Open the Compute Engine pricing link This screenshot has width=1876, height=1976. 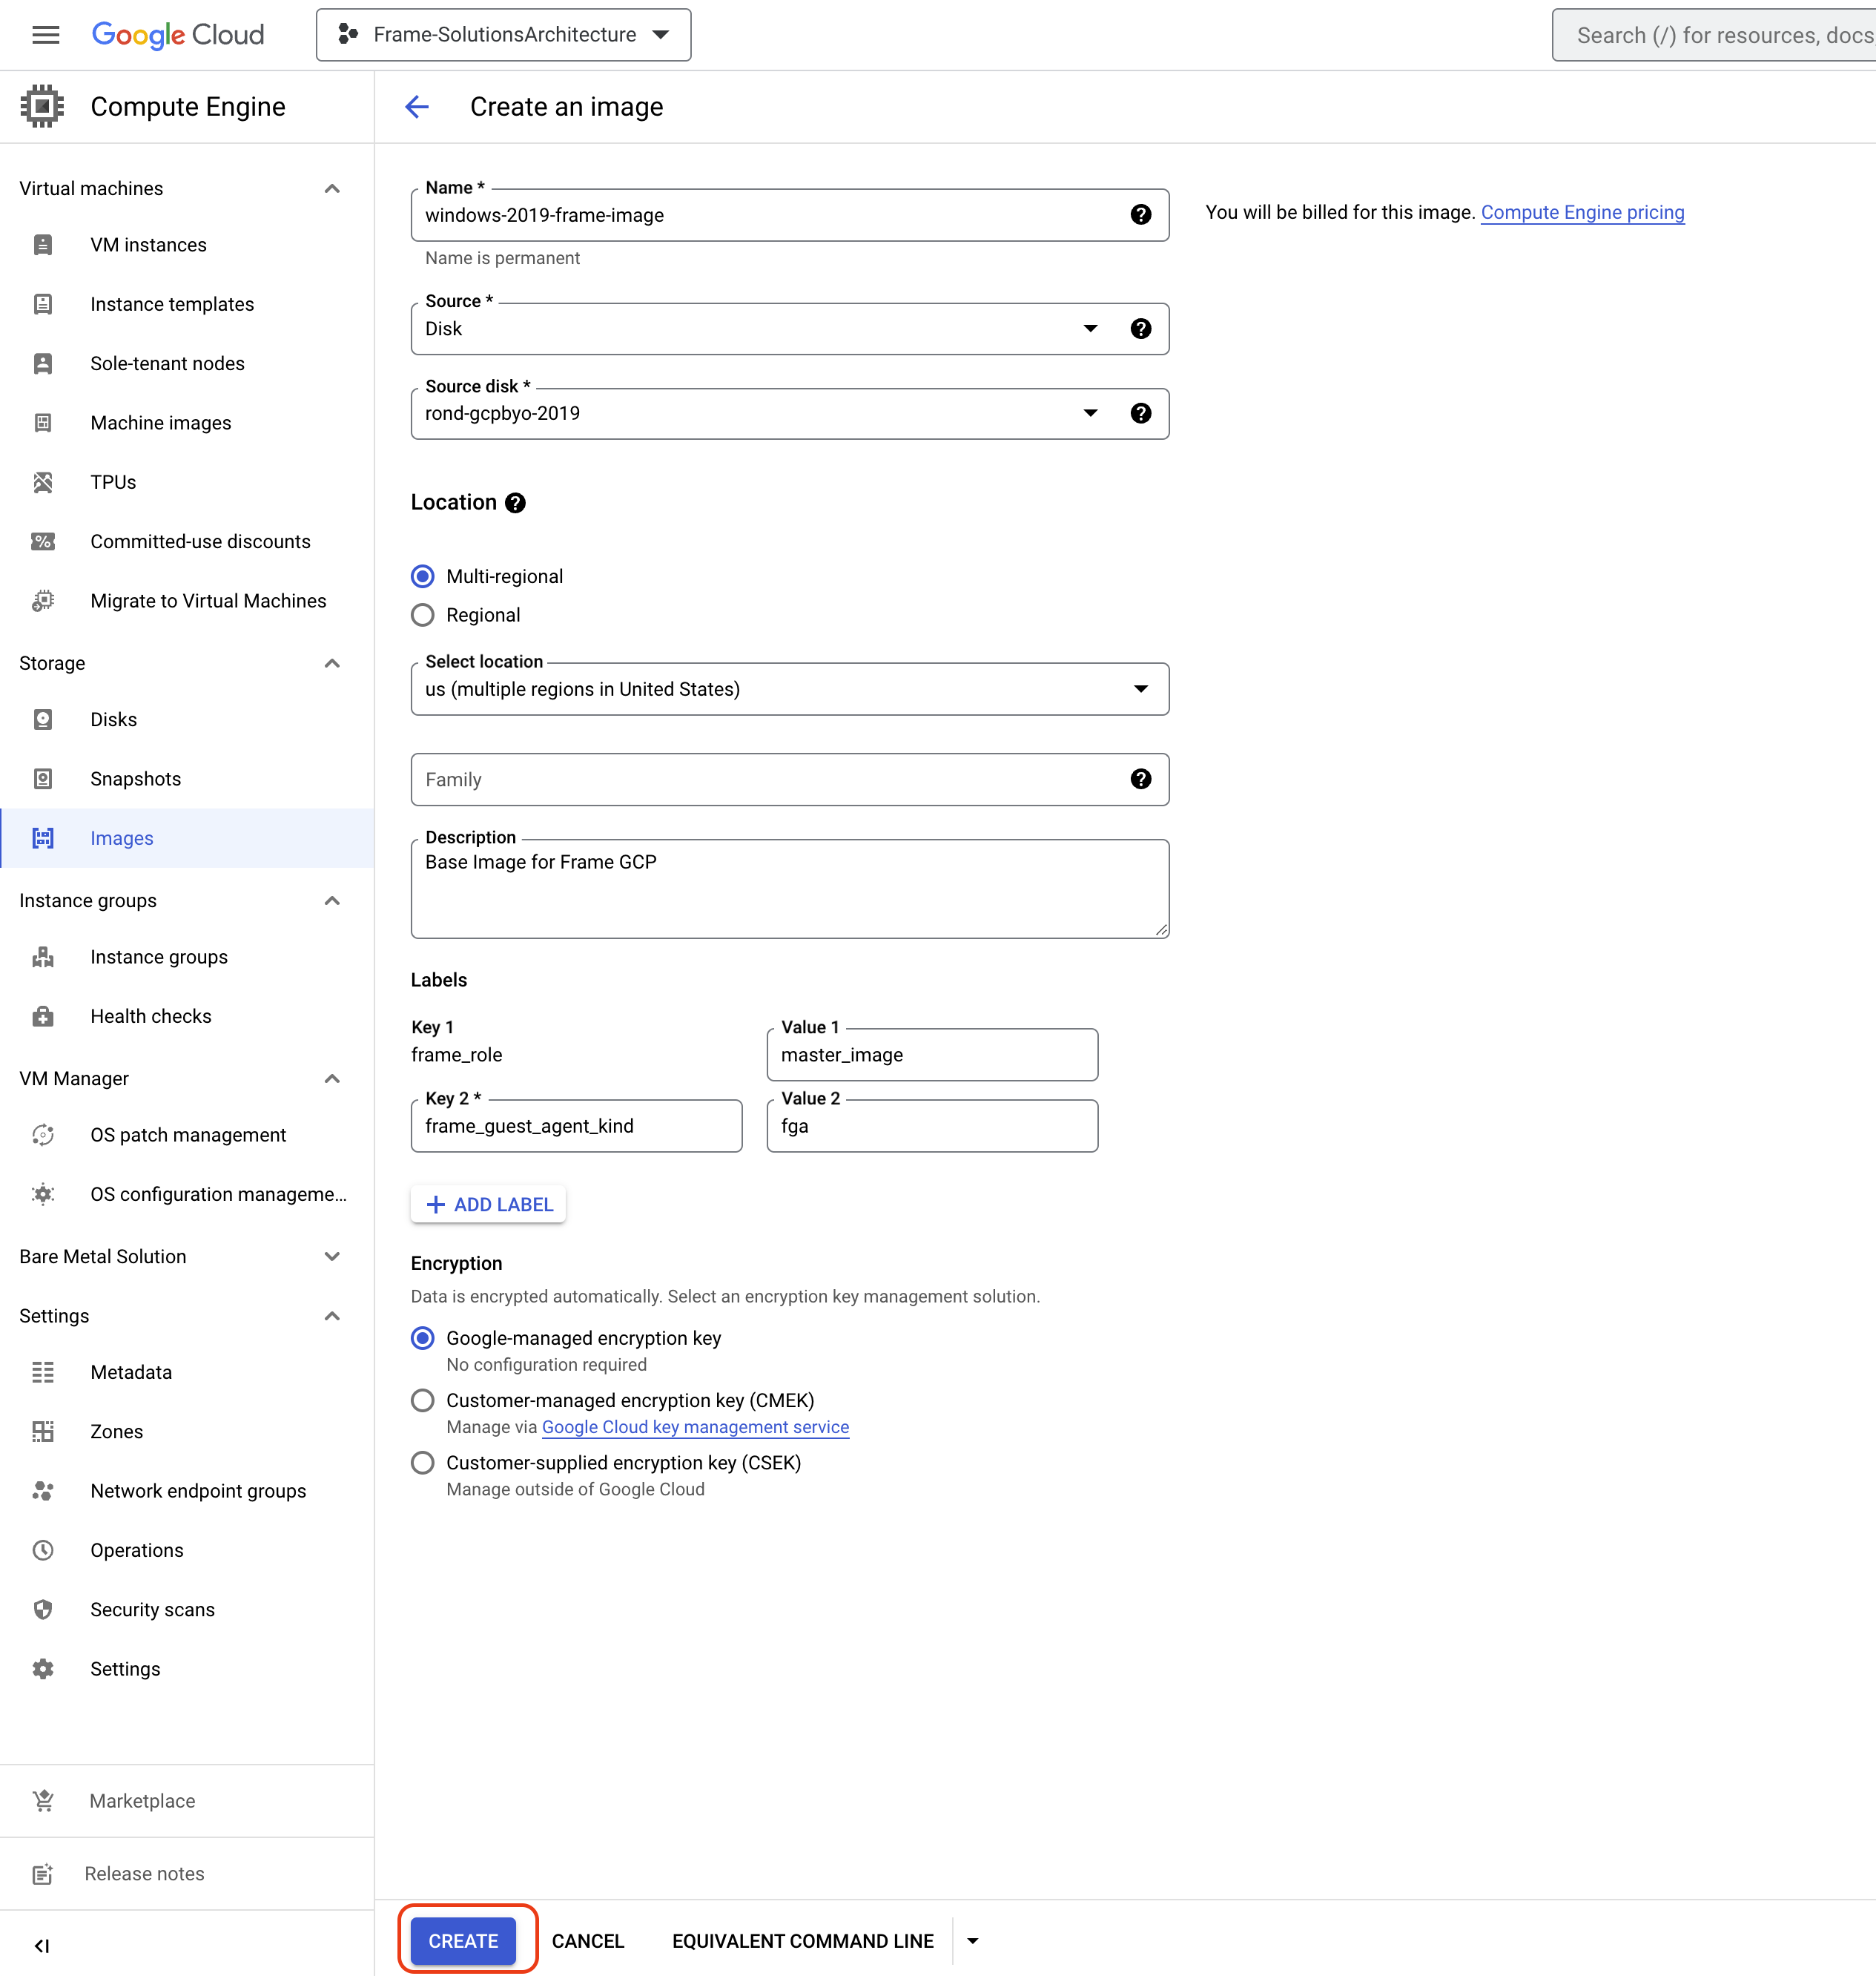1583,212
